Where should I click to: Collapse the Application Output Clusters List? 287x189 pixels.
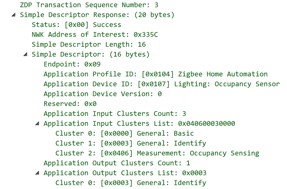tap(37, 173)
